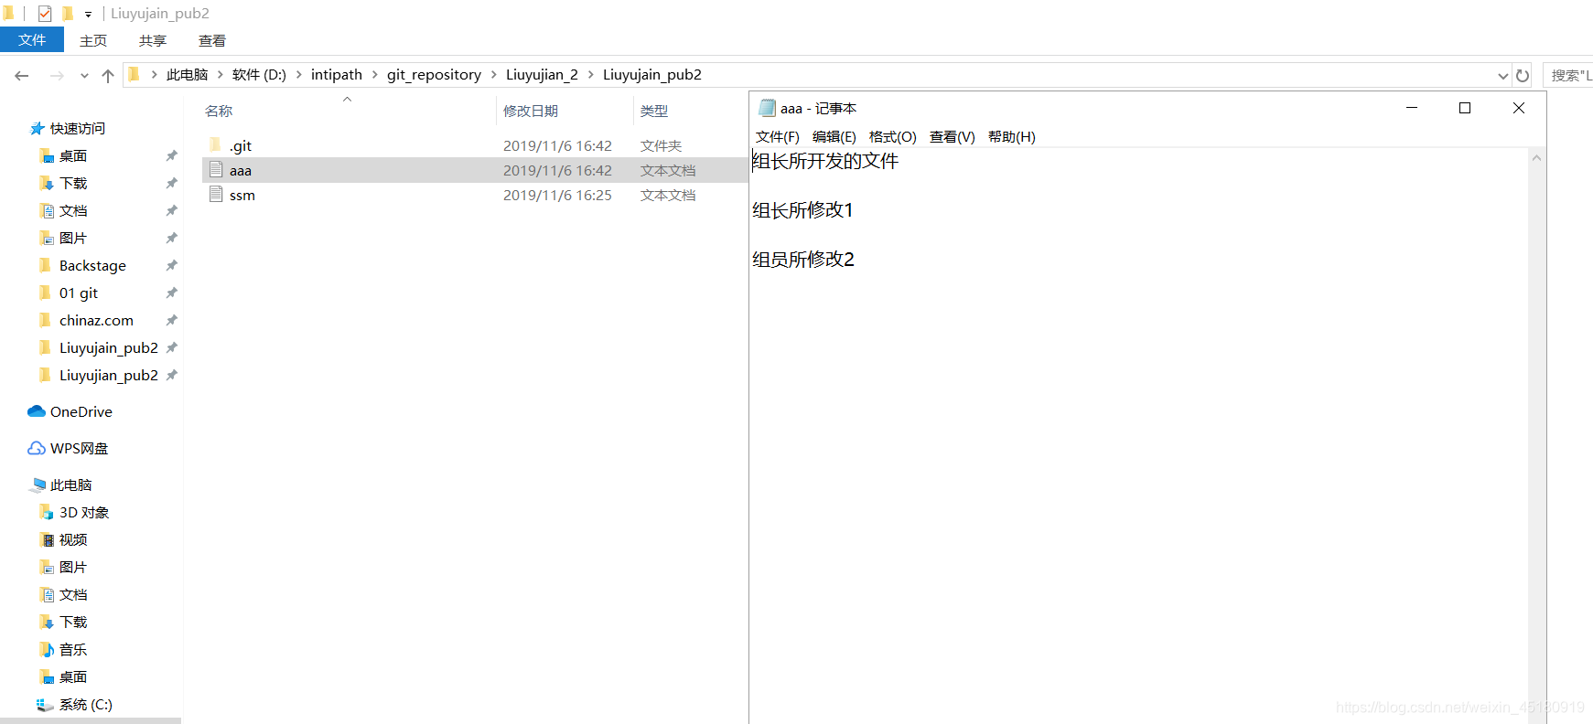Click the Properties quick access checkmark icon
The image size is (1593, 724).
point(45,14)
